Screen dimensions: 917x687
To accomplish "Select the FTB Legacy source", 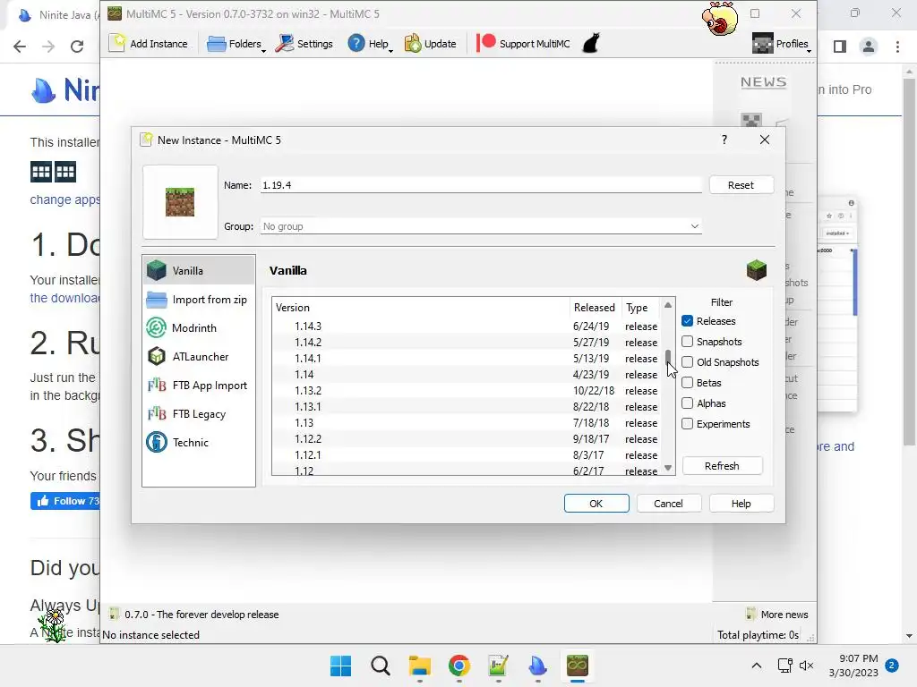I will pos(199,413).
